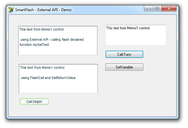This screenshot has height=128, width=188.
Task: Click the SetVariable button
Action: (x=124, y=67)
